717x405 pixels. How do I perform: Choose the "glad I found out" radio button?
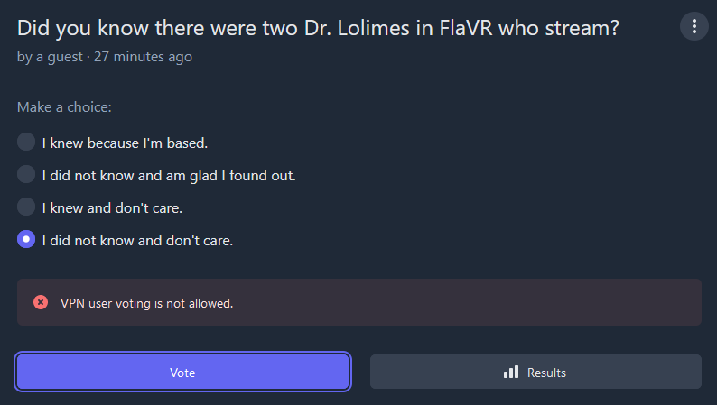click(x=26, y=174)
